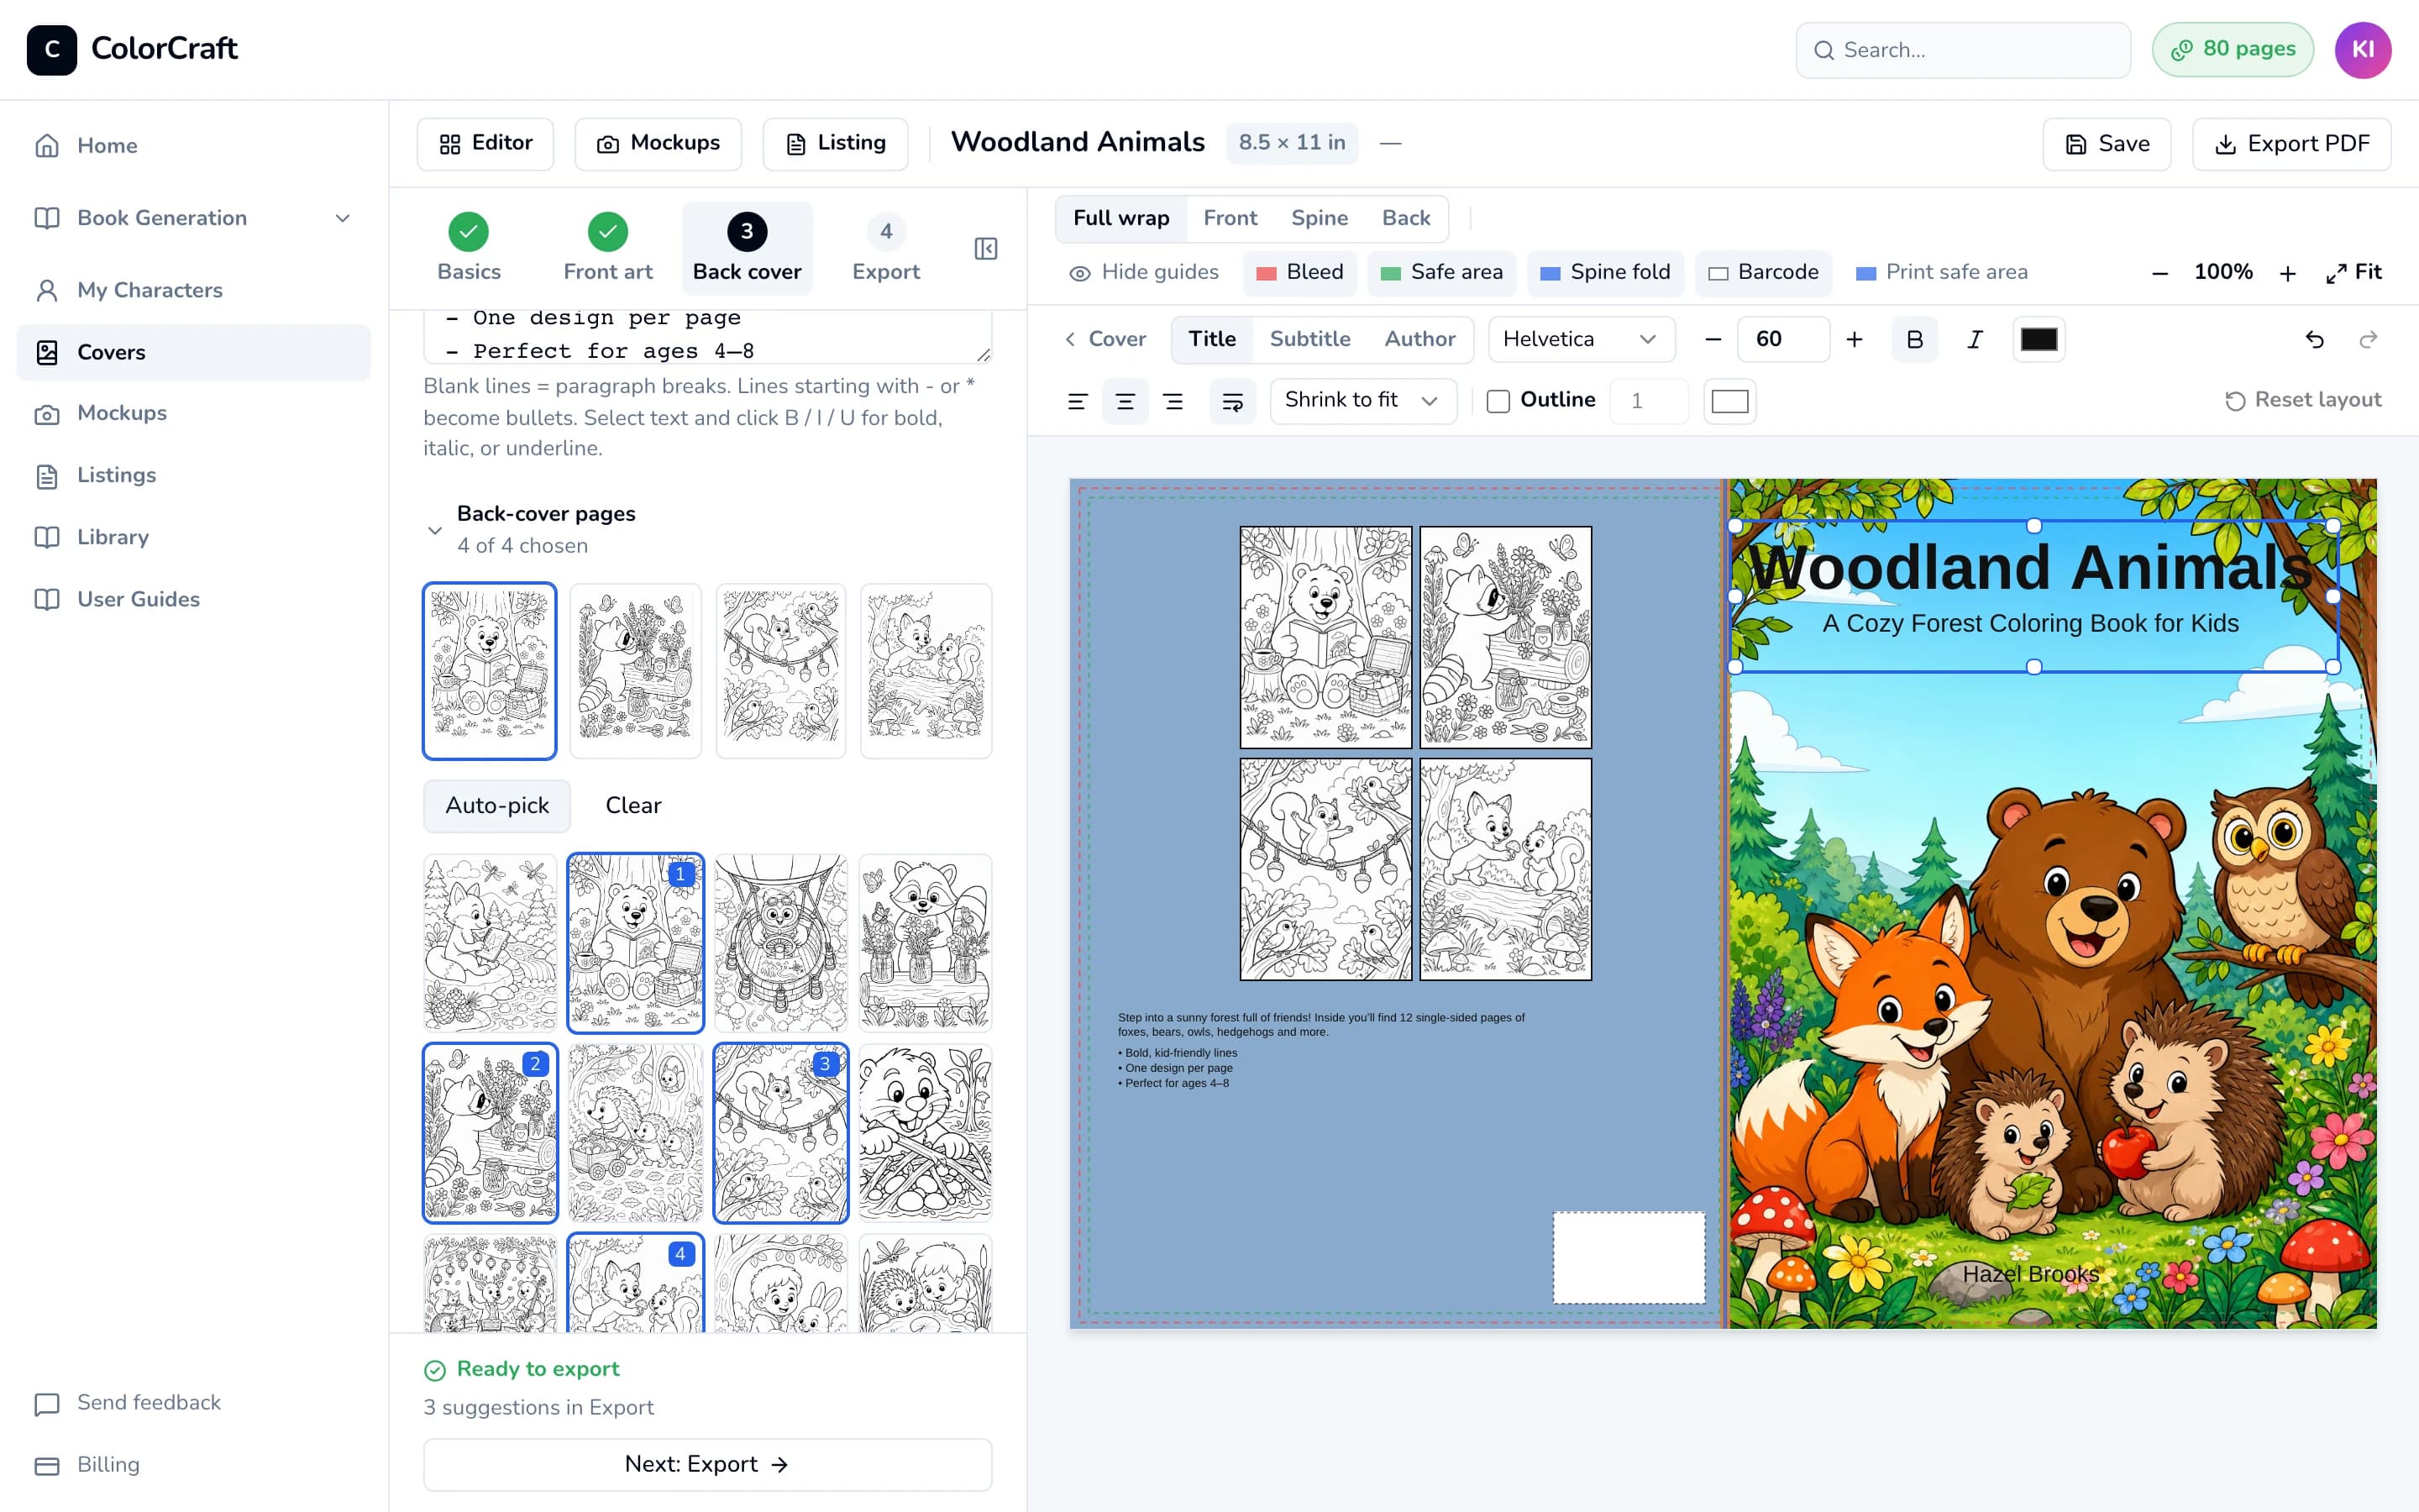Toggle Barcode guide
The width and height of the screenshot is (2419, 1512).
1763,272
